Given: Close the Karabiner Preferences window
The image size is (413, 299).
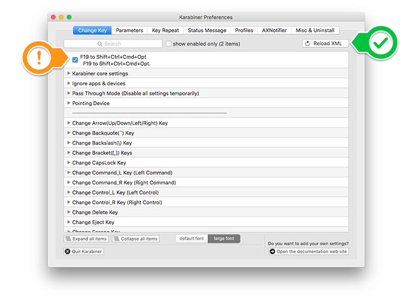Looking at the screenshot, I should 53,17.
